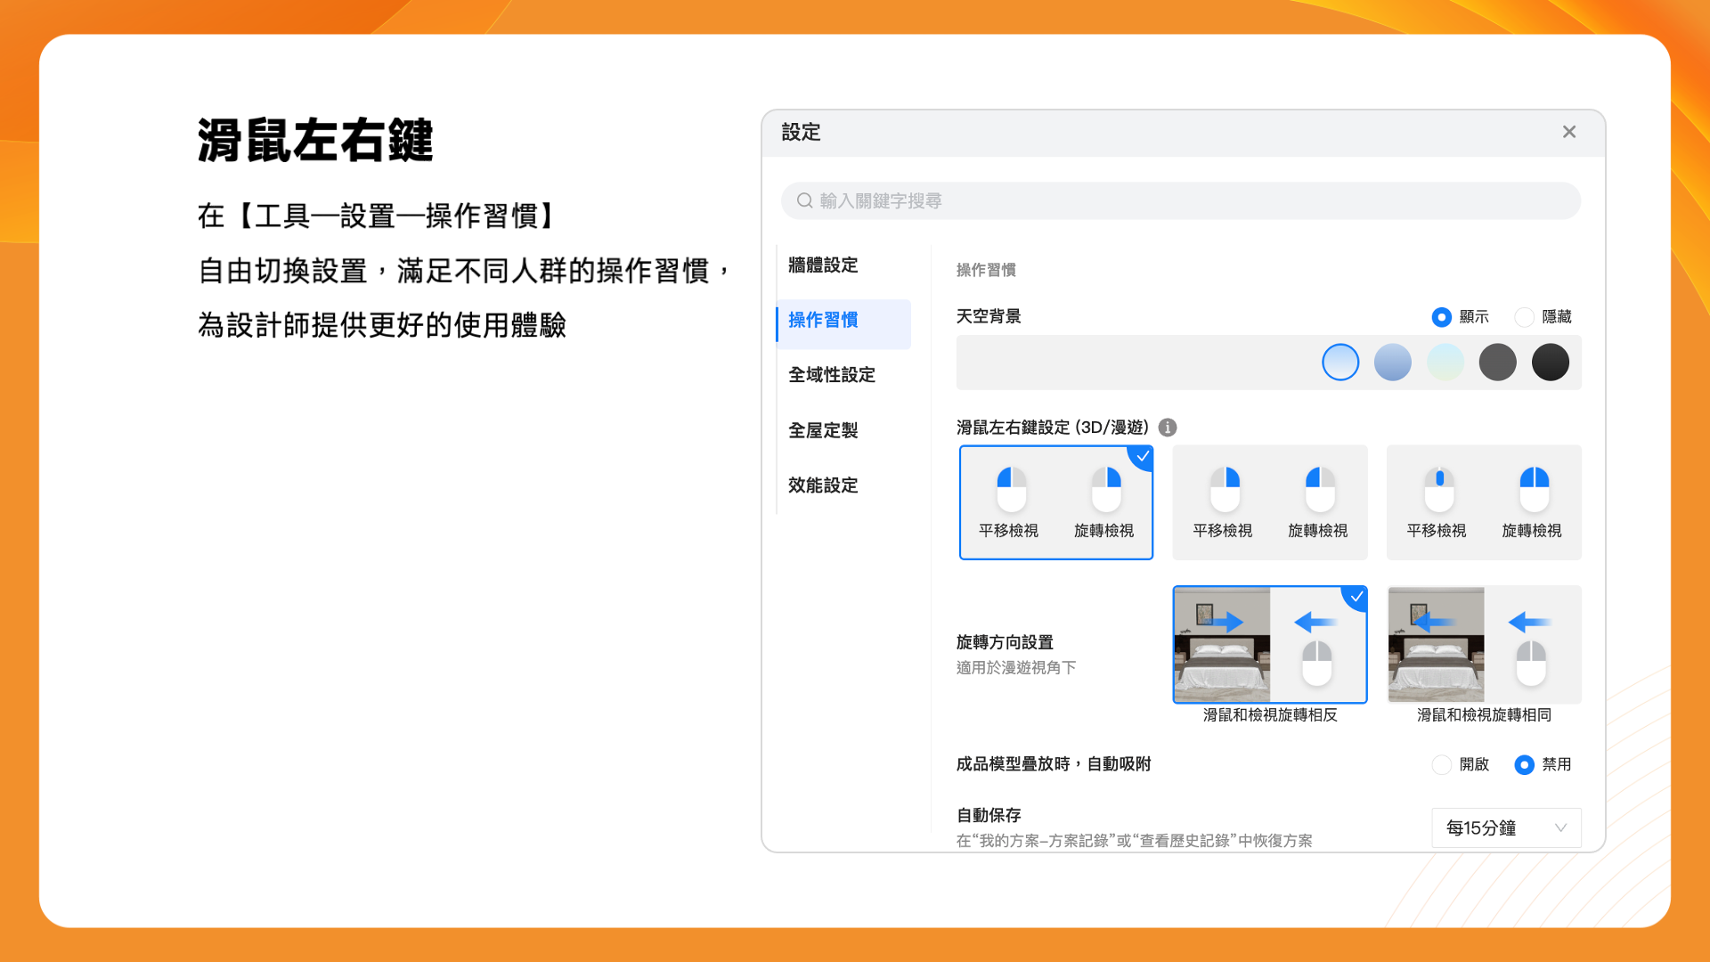Choose 滑鼠和檢視旋轉相反 rotation thumbnail
This screenshot has width=1710, height=962.
coord(1269,644)
